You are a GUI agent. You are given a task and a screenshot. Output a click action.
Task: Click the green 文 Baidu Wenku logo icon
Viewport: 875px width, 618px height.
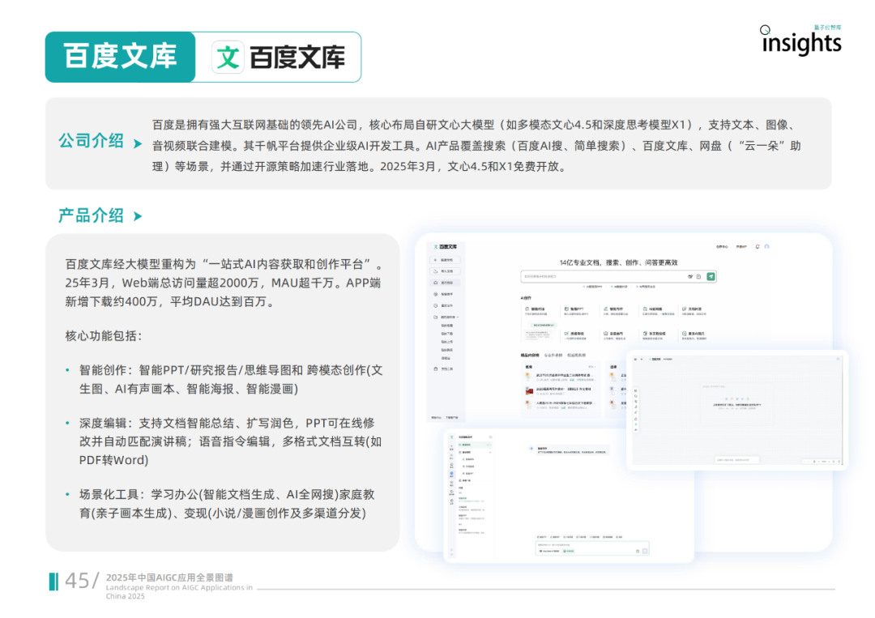(228, 58)
